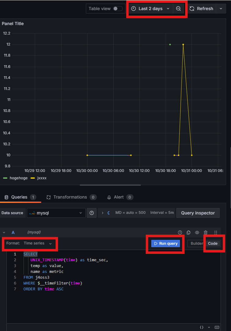Switch to the Transformations tab
Viewport: 231px width, 331px height.
point(70,197)
